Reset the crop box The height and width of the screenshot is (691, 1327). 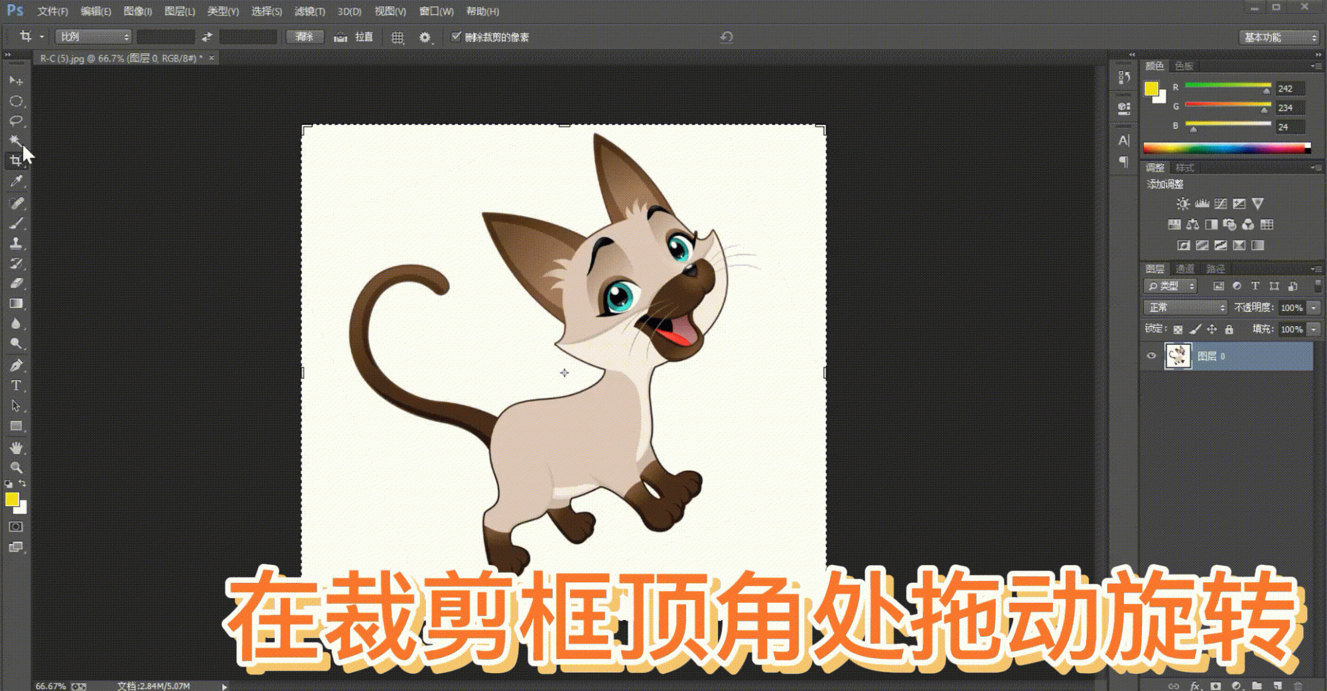coord(727,37)
